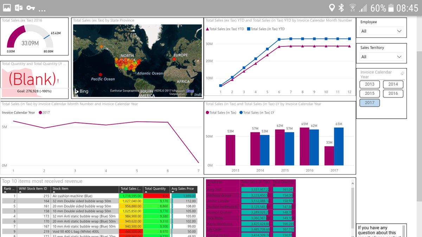Select 2014 in the year slicer
Image resolution: width=422 pixels, height=237 pixels.
click(x=393, y=84)
